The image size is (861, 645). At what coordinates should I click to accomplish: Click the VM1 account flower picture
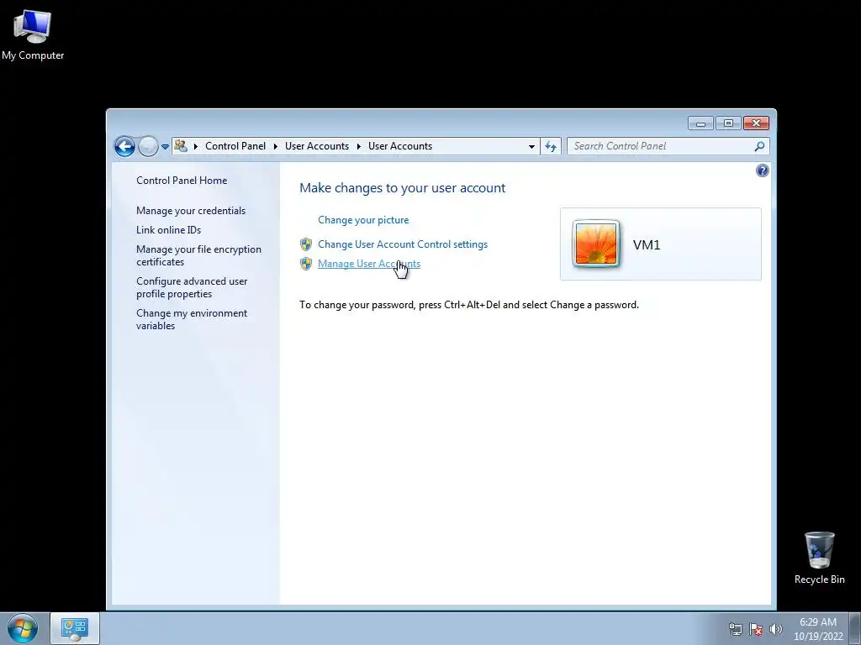point(596,244)
